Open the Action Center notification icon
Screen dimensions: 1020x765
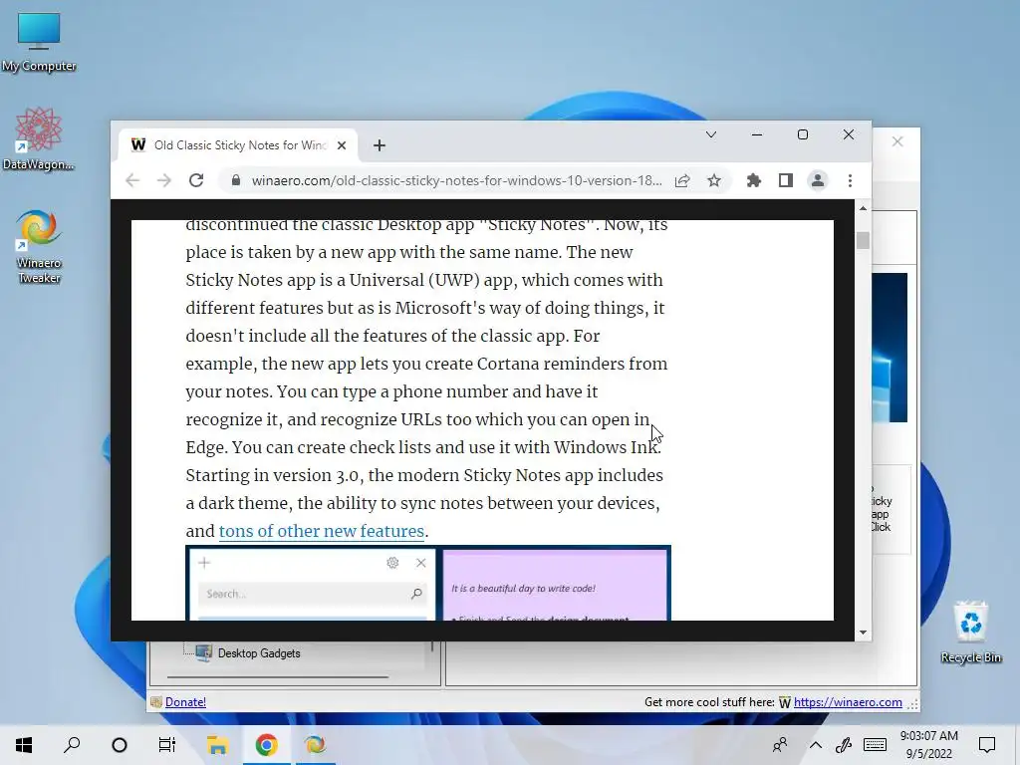987,745
